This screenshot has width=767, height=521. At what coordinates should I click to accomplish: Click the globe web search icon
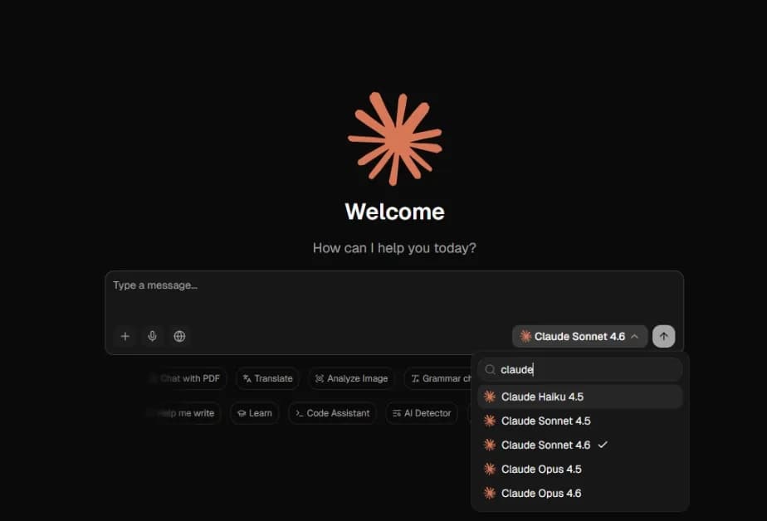click(x=179, y=336)
